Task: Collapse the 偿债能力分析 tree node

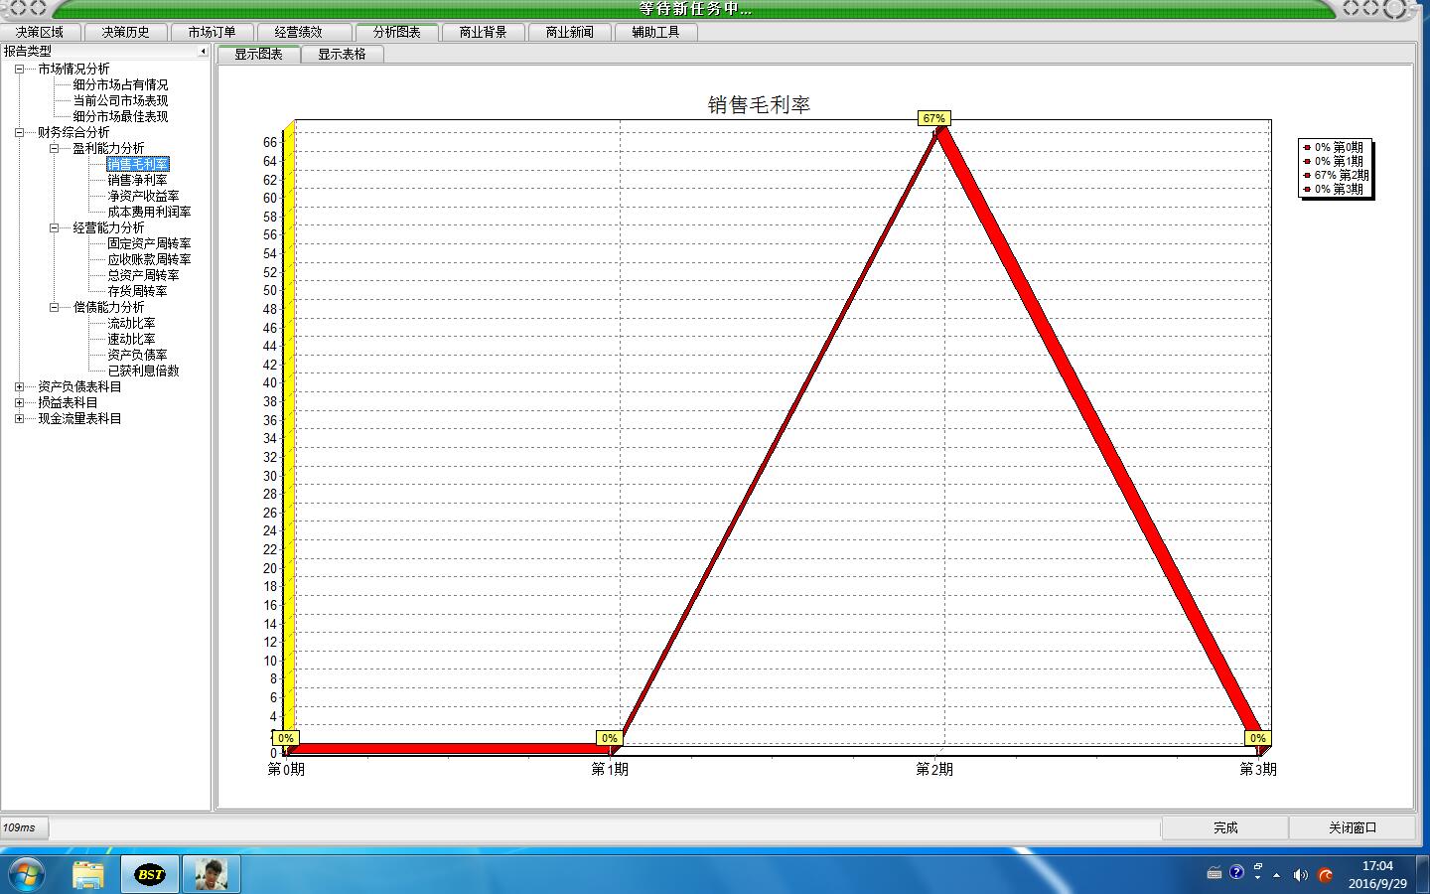Action: pos(55,307)
